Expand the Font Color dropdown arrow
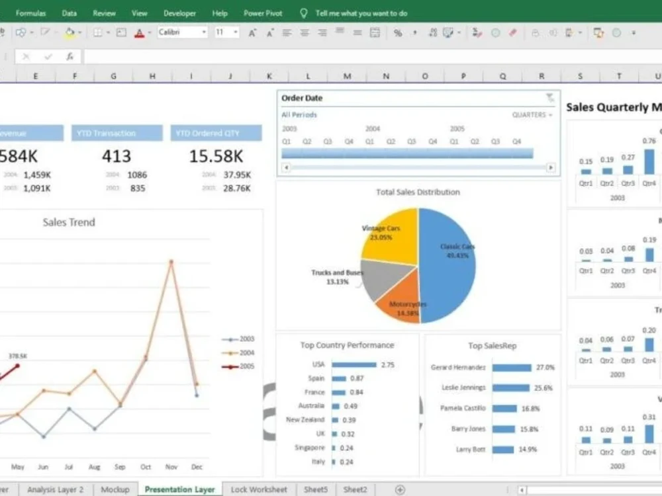 tap(150, 32)
